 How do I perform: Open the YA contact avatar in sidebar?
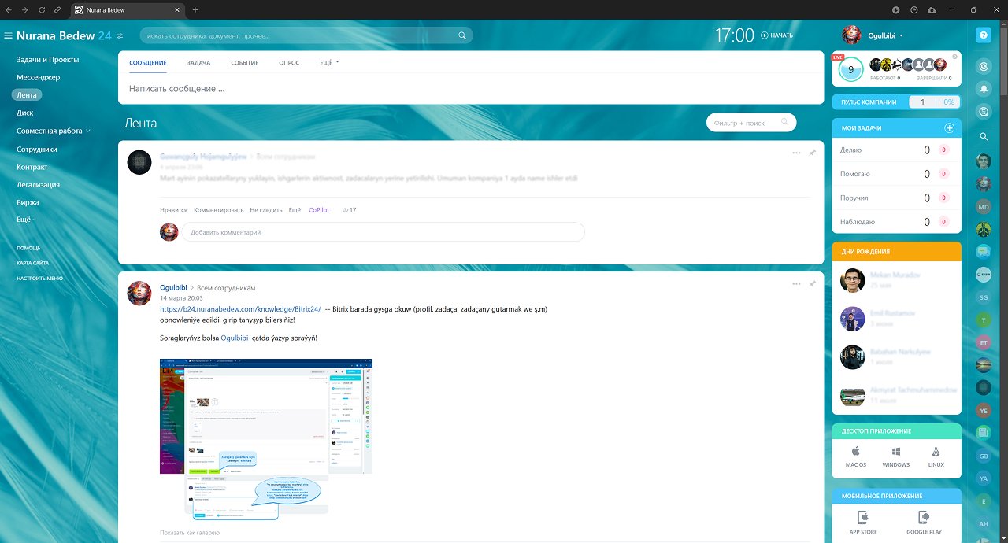[983, 478]
